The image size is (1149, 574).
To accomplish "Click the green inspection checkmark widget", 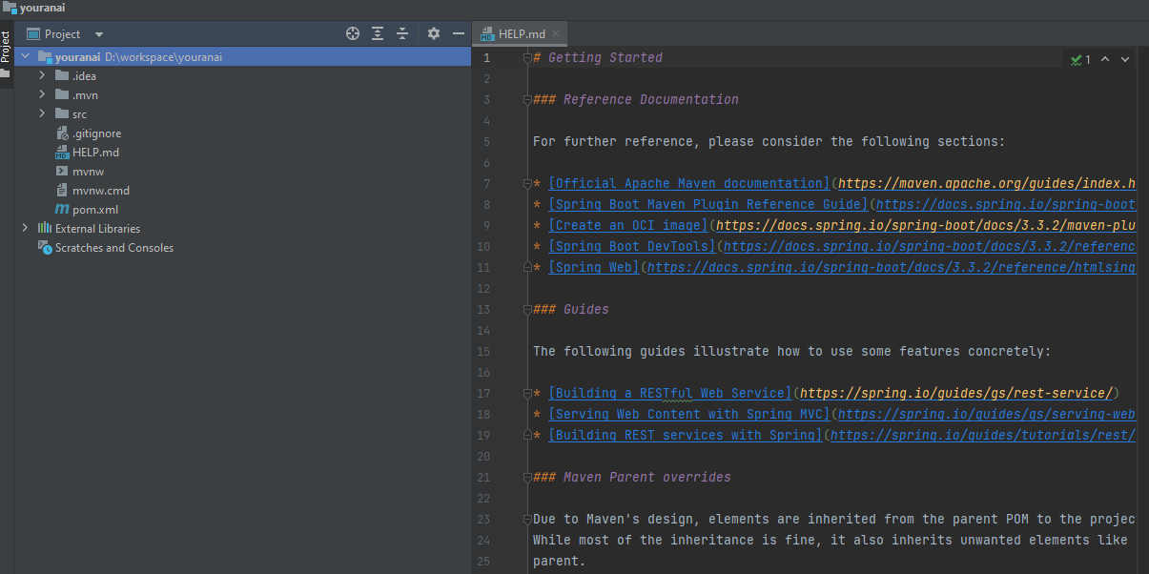I will pos(1080,59).
